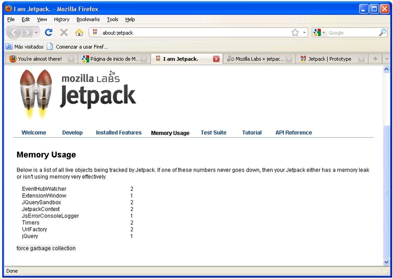Viewport: 393px width, 279px height.
Task: Close the Página de inicio tab
Action: tap(144, 59)
